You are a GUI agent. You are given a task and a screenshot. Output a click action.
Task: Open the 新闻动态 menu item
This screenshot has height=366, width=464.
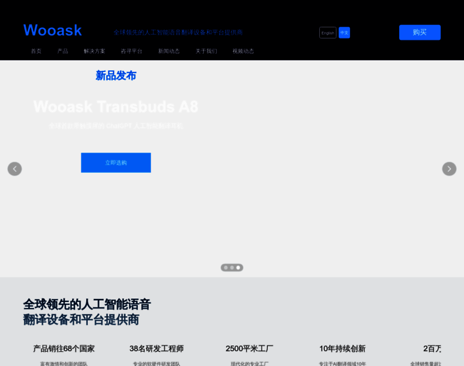click(169, 51)
